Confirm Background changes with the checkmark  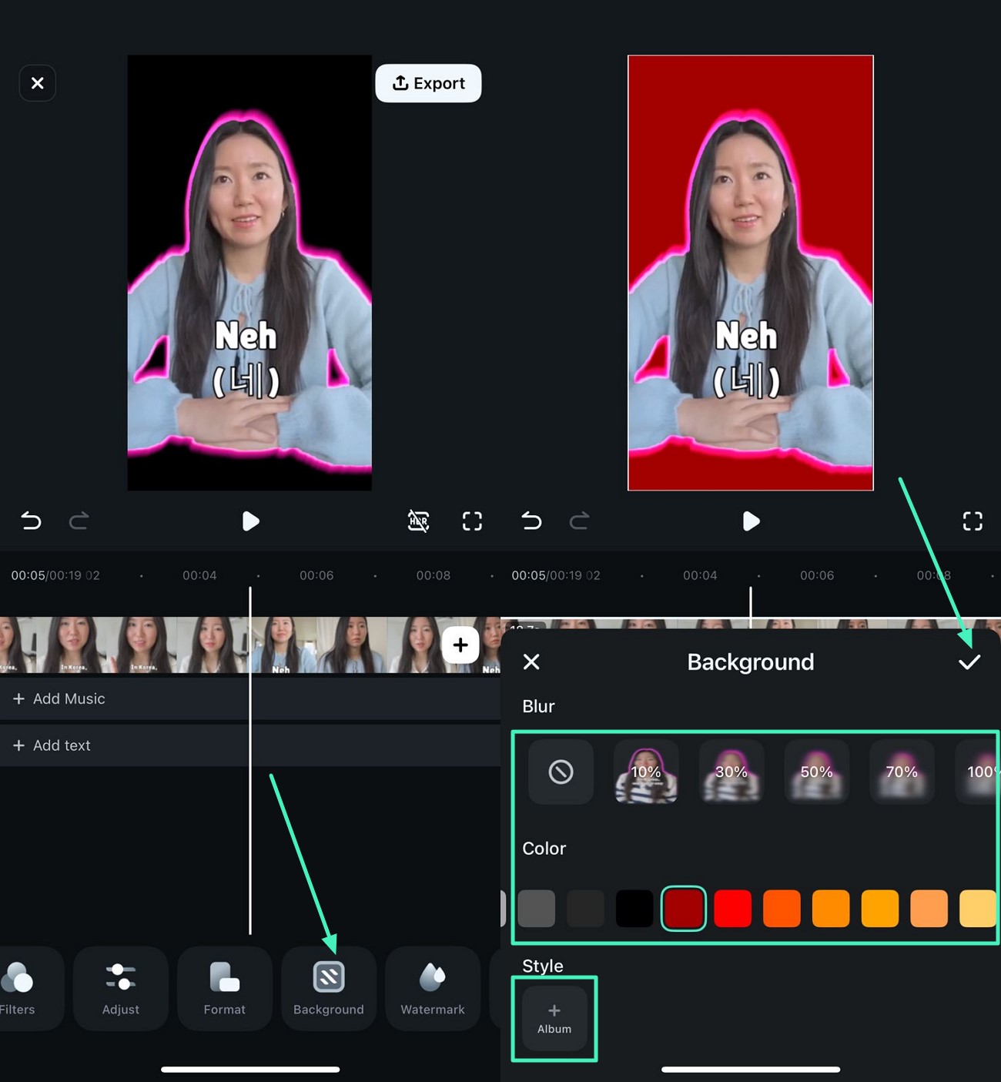coord(969,662)
